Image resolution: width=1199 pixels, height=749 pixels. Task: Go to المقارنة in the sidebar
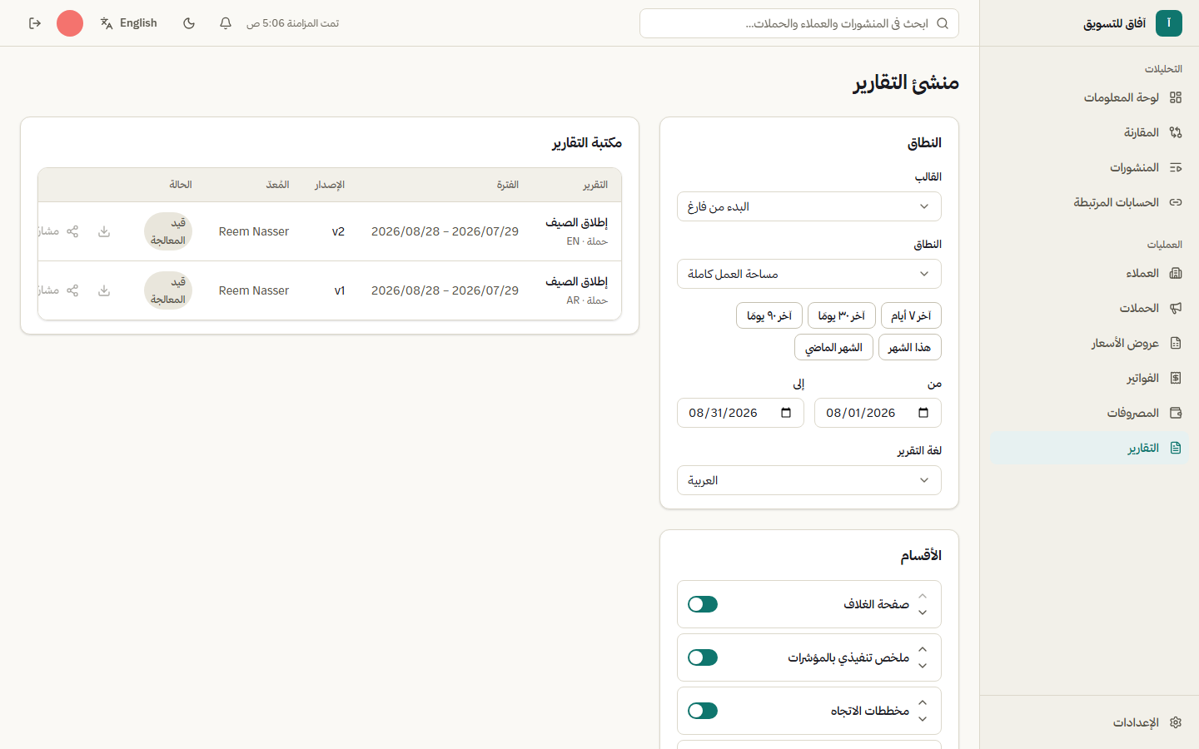coord(1089,132)
